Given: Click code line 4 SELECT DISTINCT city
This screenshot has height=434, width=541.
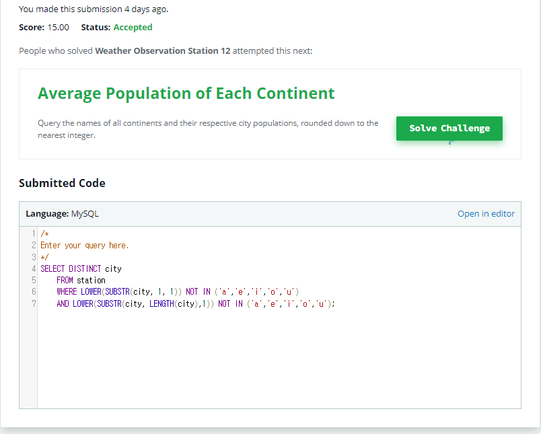Looking at the screenshot, I should click(81, 268).
